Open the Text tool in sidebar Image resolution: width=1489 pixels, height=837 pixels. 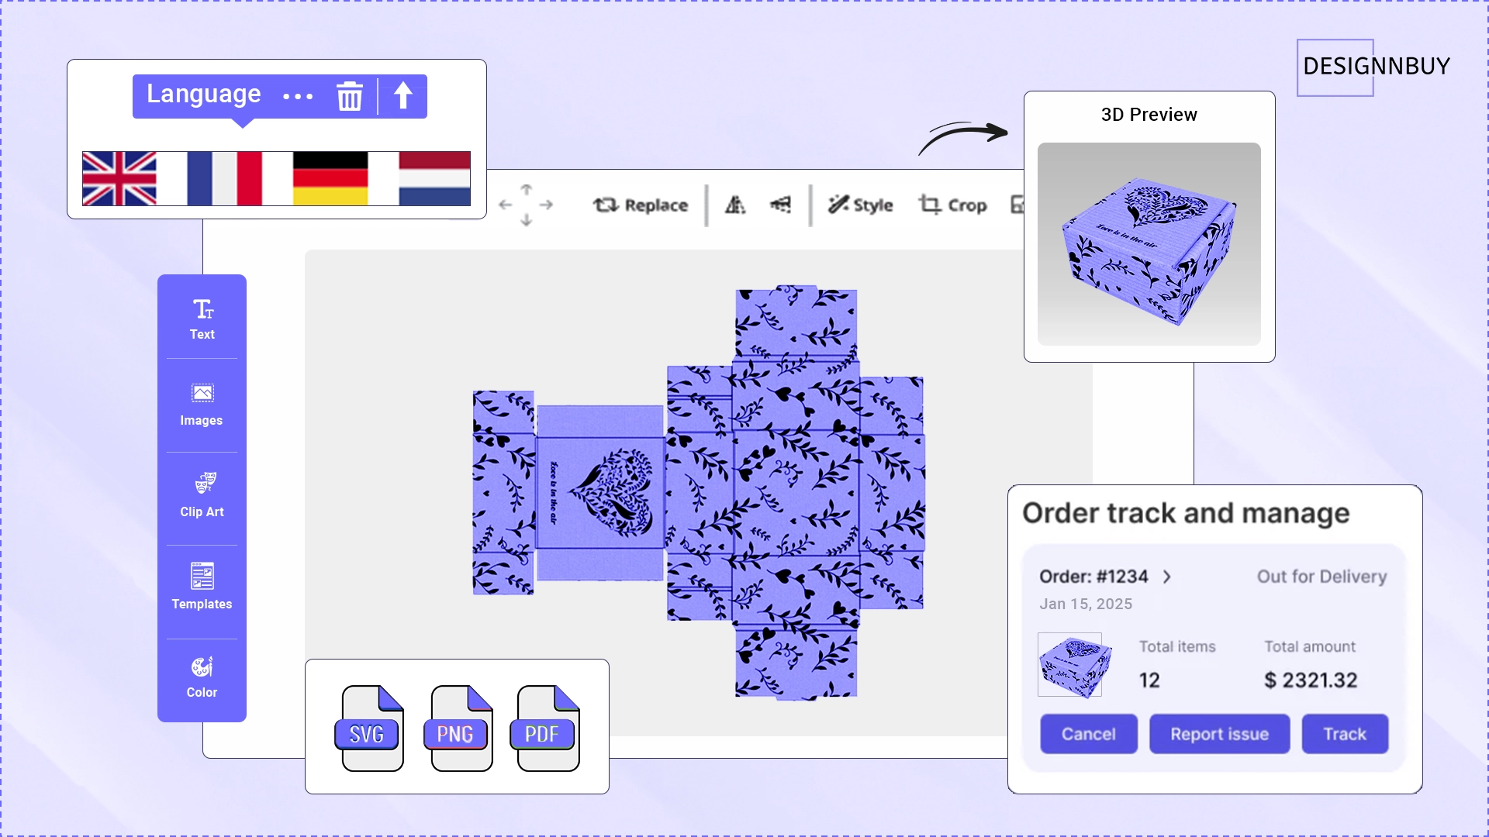202,319
